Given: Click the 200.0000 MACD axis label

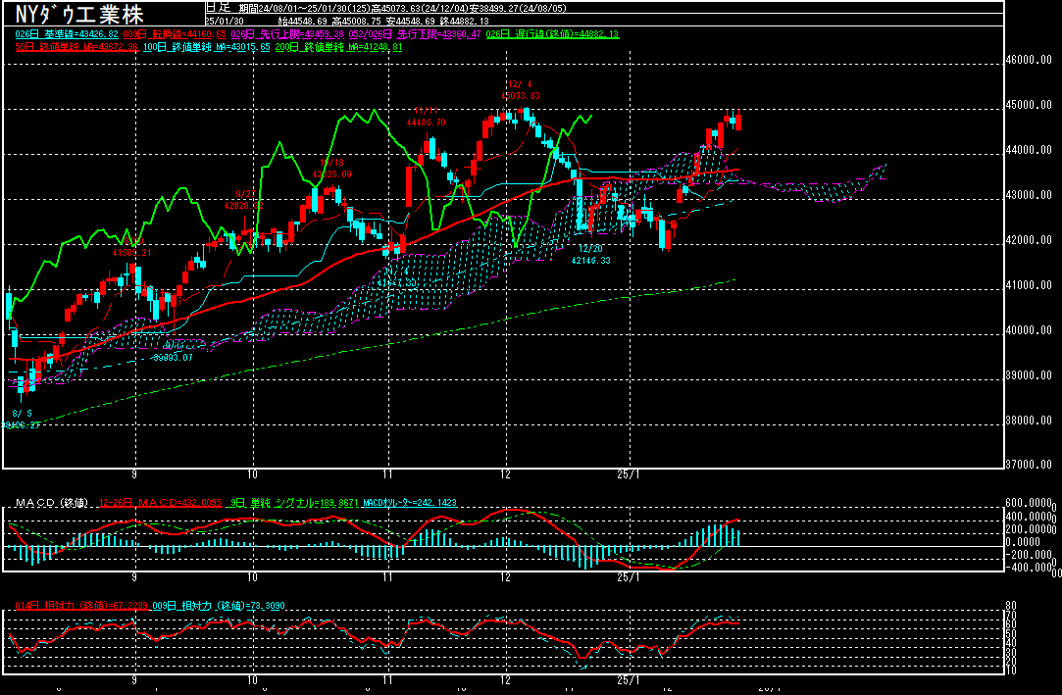Looking at the screenshot, I should 1029,529.
